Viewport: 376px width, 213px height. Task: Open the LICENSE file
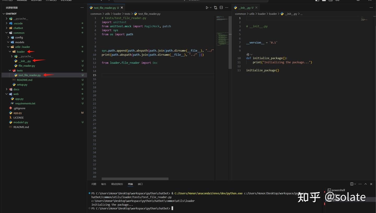pyautogui.click(x=19, y=118)
